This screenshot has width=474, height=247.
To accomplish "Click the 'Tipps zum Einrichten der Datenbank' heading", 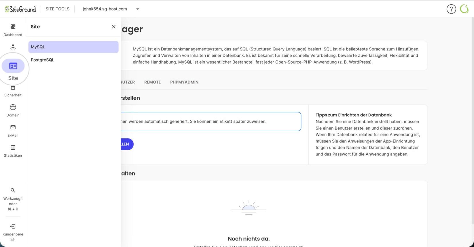I will [x=354, y=115].
